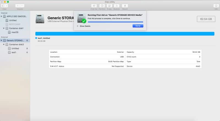Open the View dropdown arrow in toolbar
The width and height of the screenshot is (220, 121).
(6, 6)
